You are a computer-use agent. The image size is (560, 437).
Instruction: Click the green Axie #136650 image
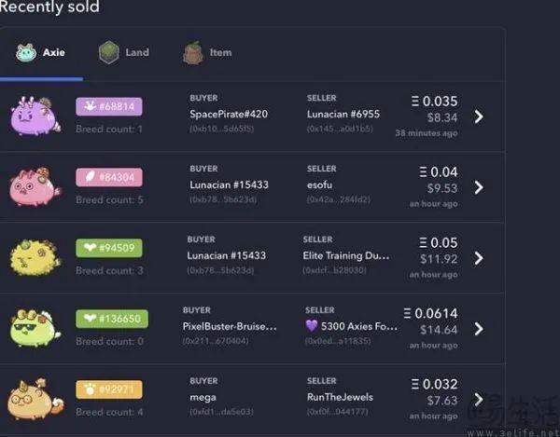pyautogui.click(x=35, y=328)
